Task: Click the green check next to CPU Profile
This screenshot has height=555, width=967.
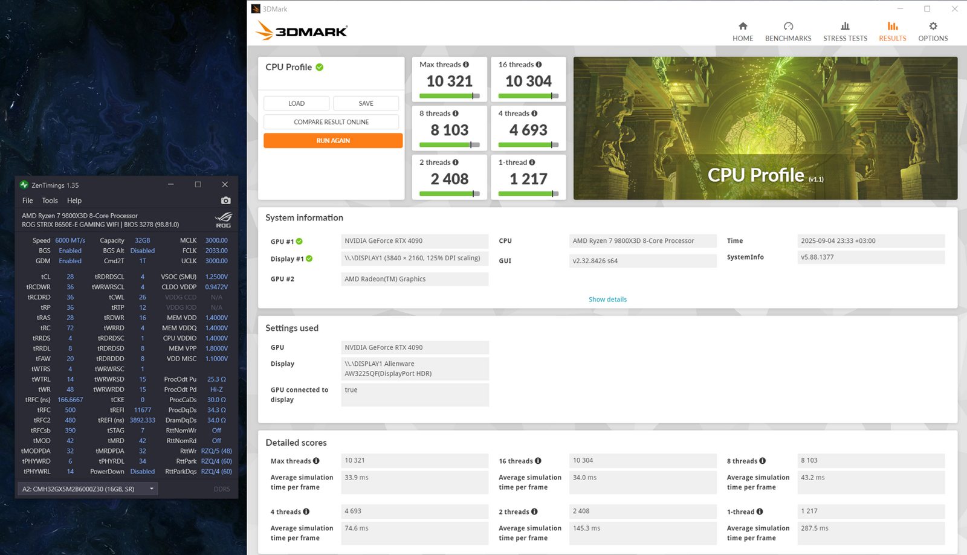Action: pos(320,67)
